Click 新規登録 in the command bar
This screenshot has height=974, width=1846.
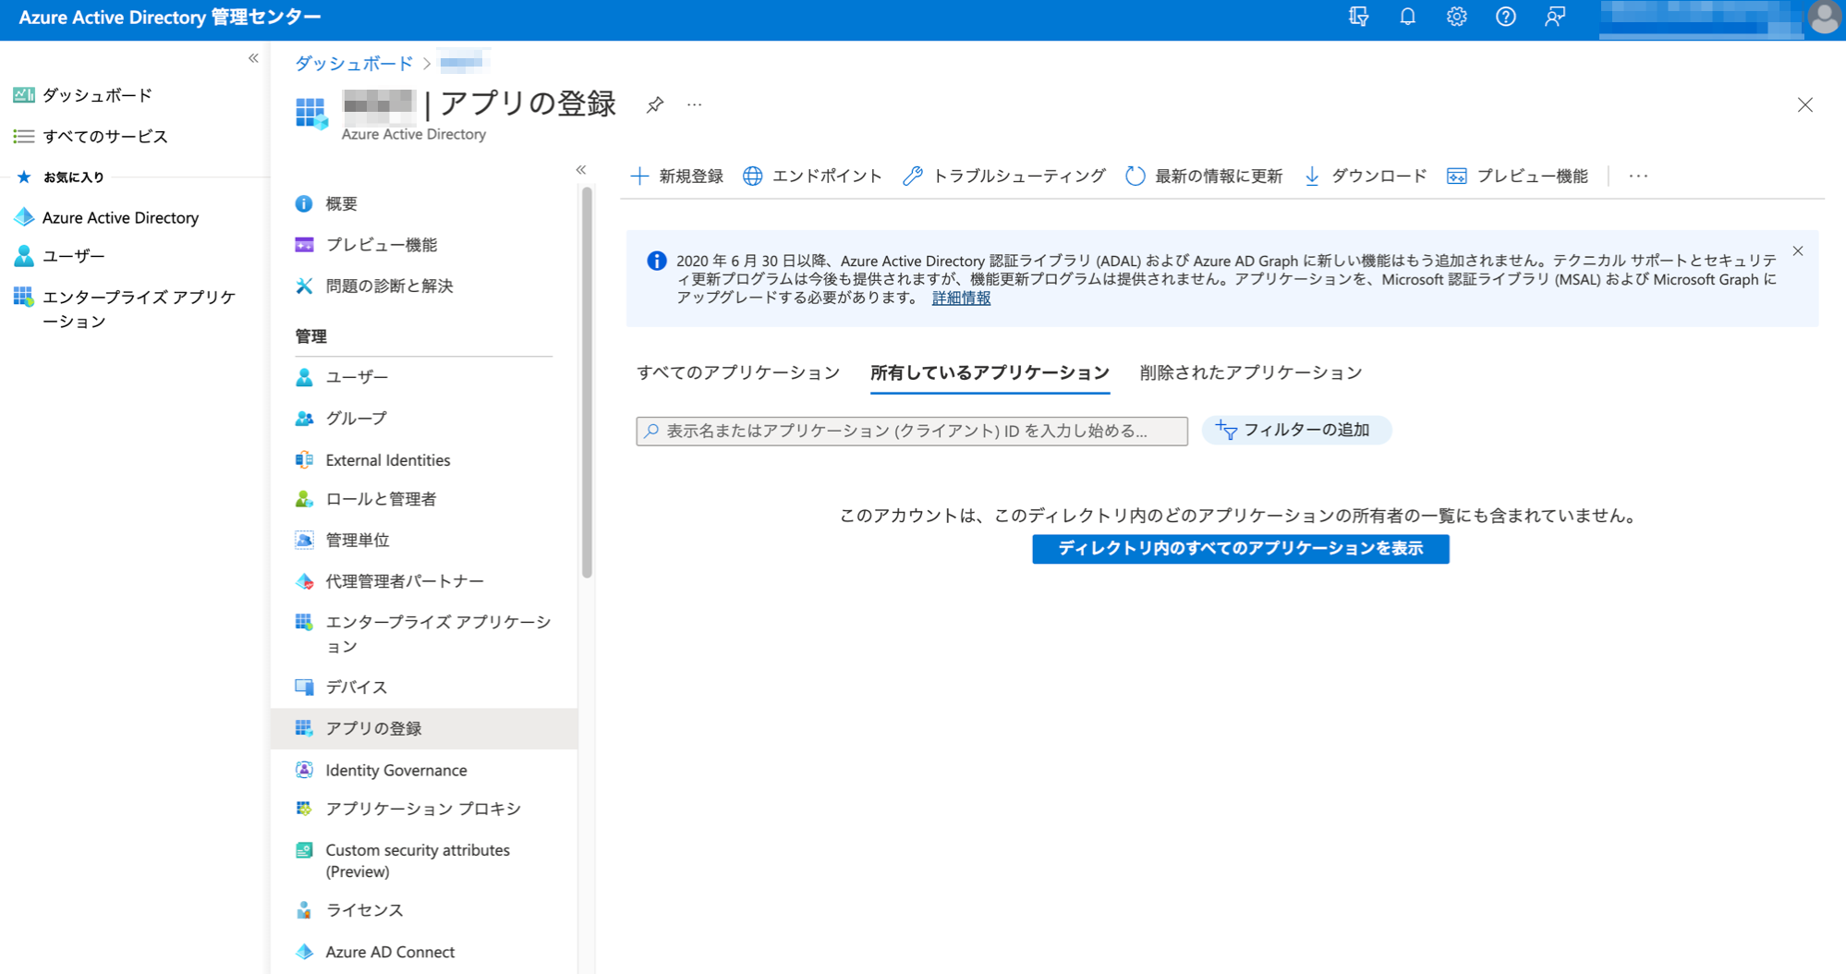[676, 176]
